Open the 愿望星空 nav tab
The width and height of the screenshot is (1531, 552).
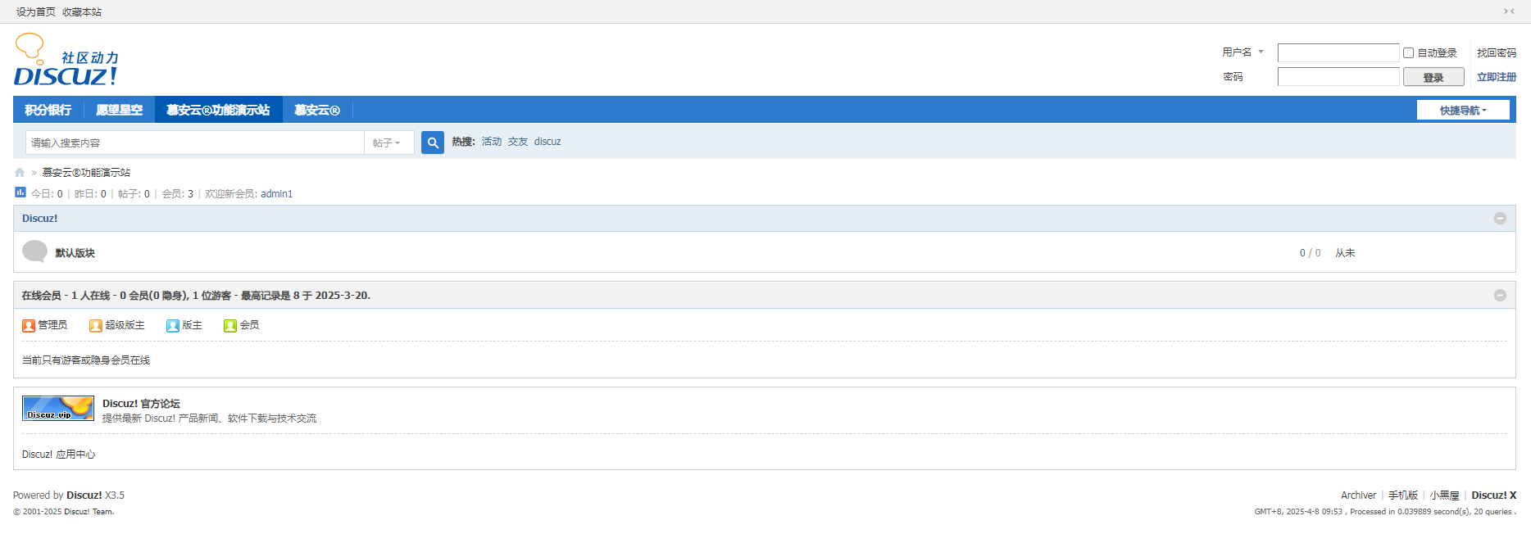pos(119,110)
